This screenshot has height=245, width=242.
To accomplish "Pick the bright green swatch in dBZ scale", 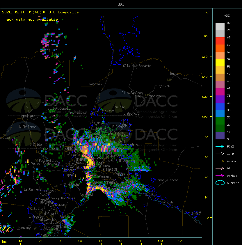I will pyautogui.click(x=220, y=121).
